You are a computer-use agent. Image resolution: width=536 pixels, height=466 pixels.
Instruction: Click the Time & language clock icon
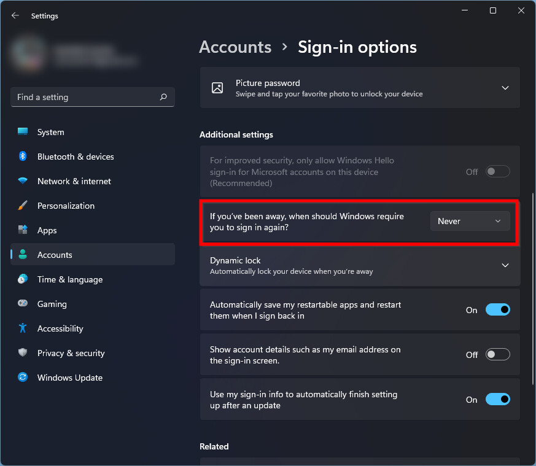(23, 279)
